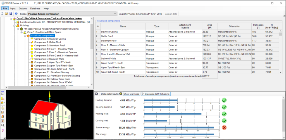Click the Gable Roof name cell in table
The width and height of the screenshot is (286, 140).
[123, 36]
